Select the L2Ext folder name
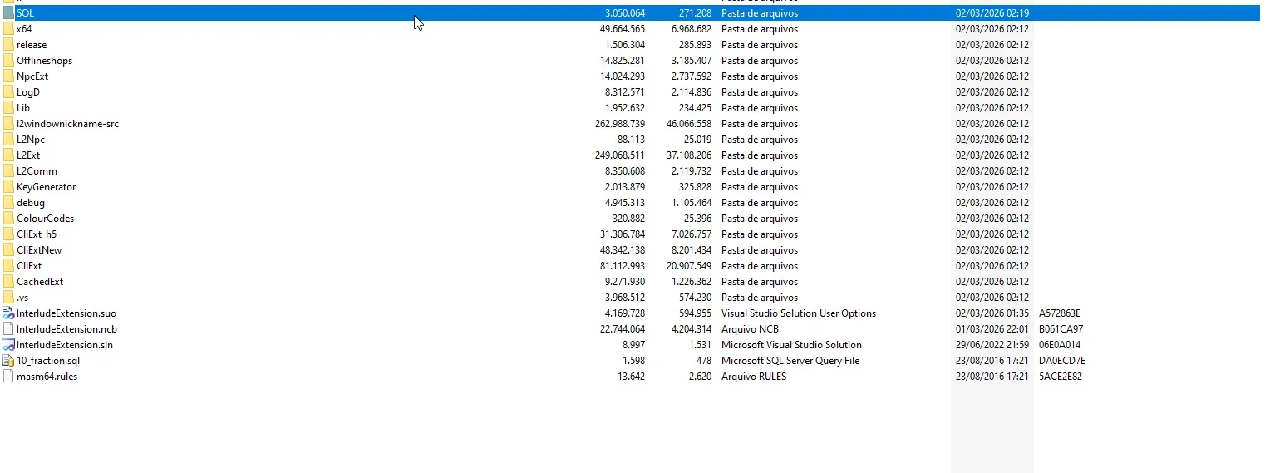Viewport: 1270px width, 473px height. coord(28,155)
